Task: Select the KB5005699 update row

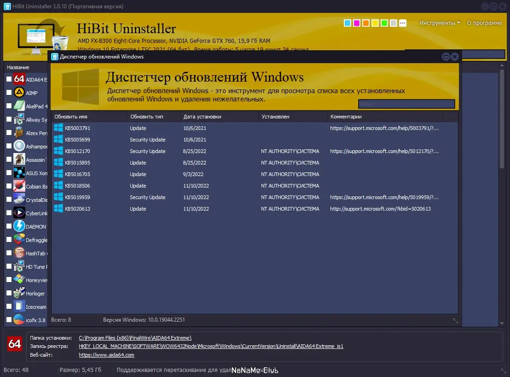Action: coord(255,139)
